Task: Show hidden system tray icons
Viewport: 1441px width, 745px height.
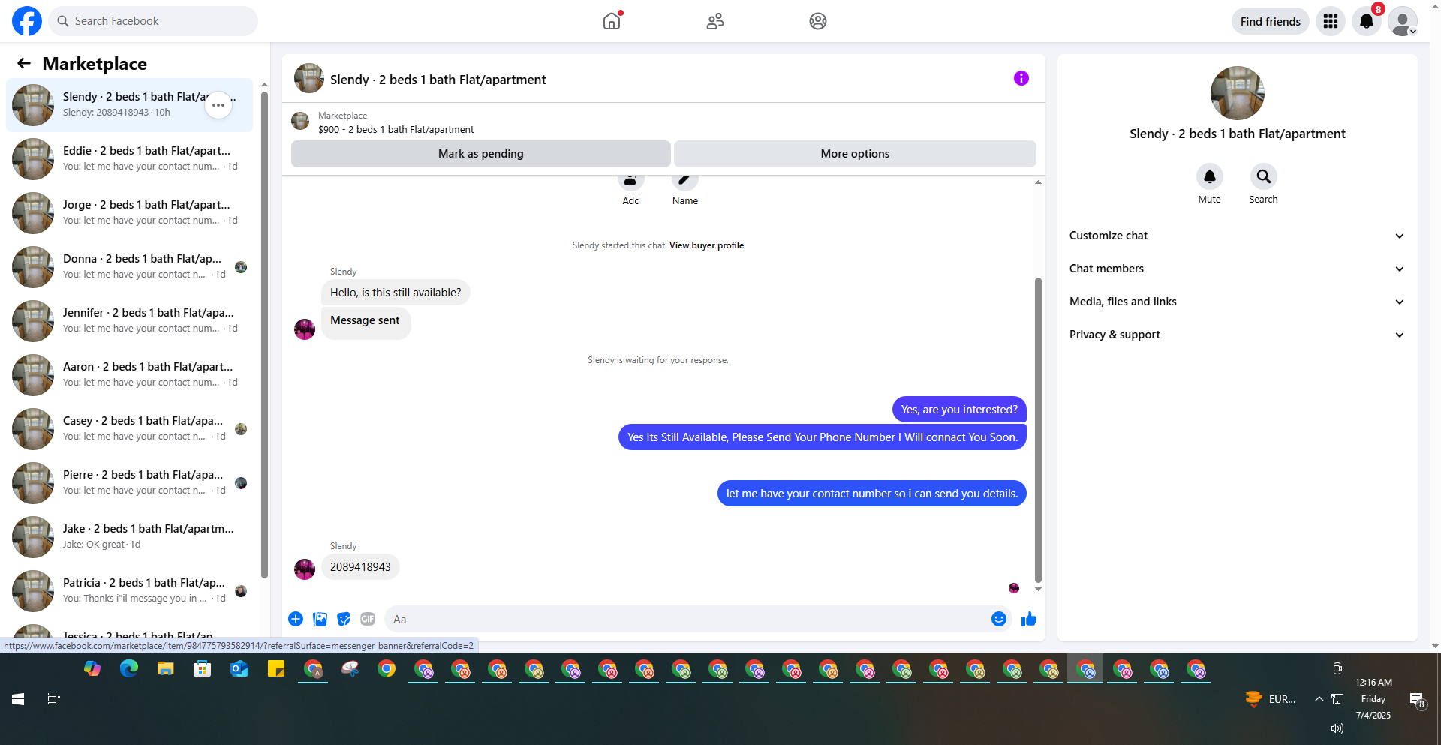Action: [1319, 699]
